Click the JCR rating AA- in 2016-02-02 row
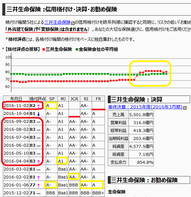The image size is (191, 197). click(x=73, y=177)
